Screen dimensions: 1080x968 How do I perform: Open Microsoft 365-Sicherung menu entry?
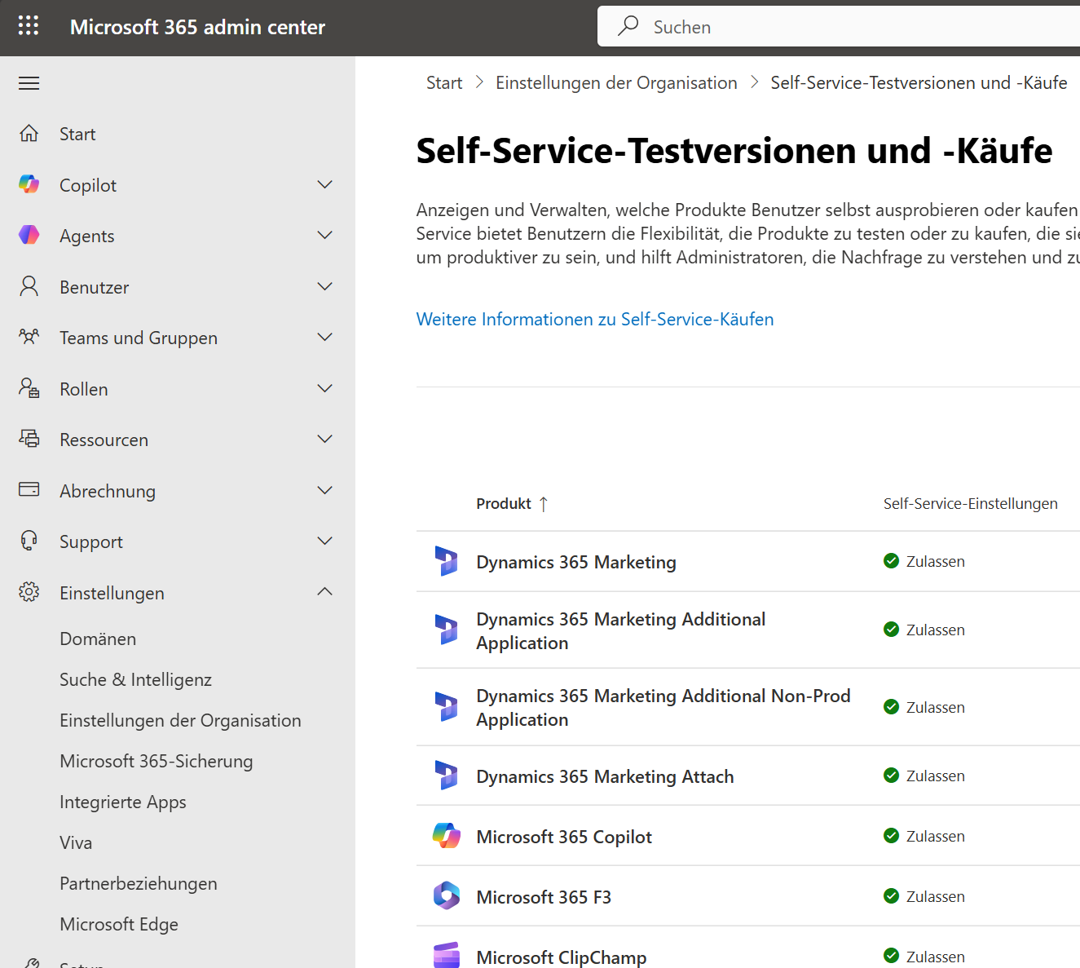click(156, 761)
